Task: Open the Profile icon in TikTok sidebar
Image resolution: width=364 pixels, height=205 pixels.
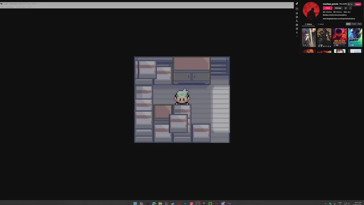Action: pyautogui.click(x=297, y=32)
